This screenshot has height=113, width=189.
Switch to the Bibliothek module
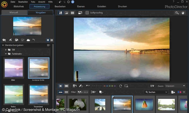coord(19,6)
